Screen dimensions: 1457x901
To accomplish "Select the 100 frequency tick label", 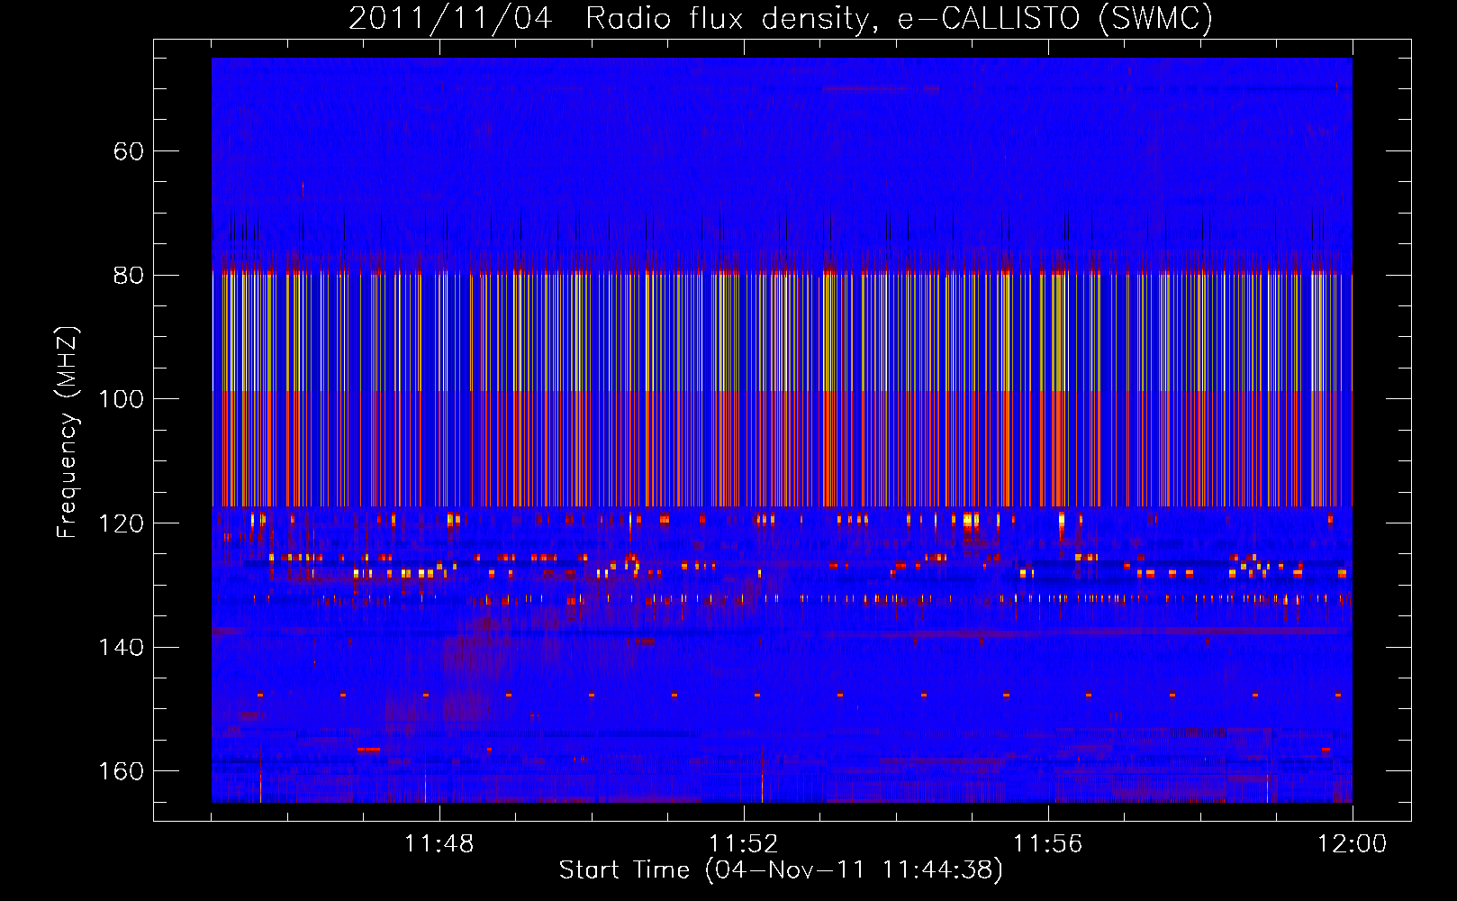I will (121, 399).
